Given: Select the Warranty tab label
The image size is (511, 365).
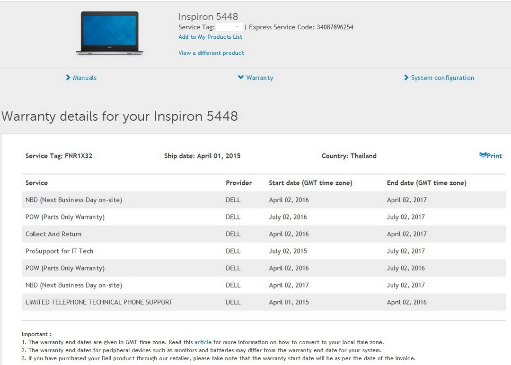Looking at the screenshot, I should [260, 78].
